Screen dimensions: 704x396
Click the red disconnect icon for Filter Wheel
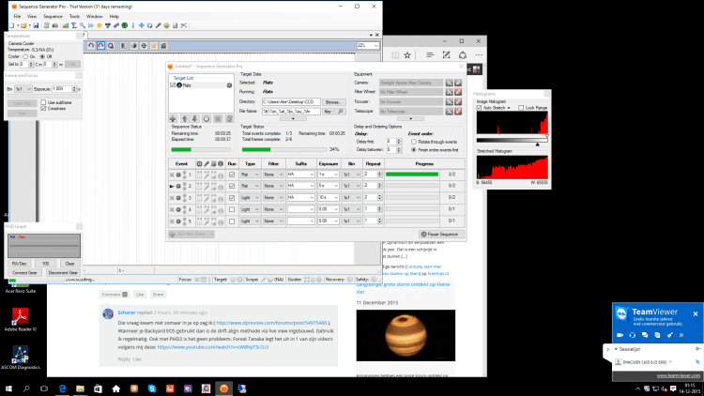458,92
